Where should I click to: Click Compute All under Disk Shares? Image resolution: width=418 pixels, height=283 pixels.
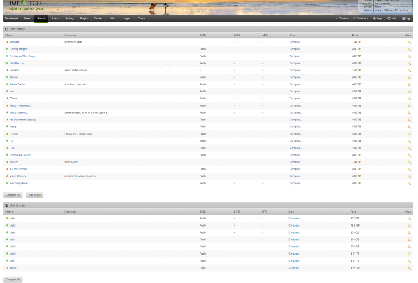(13, 280)
